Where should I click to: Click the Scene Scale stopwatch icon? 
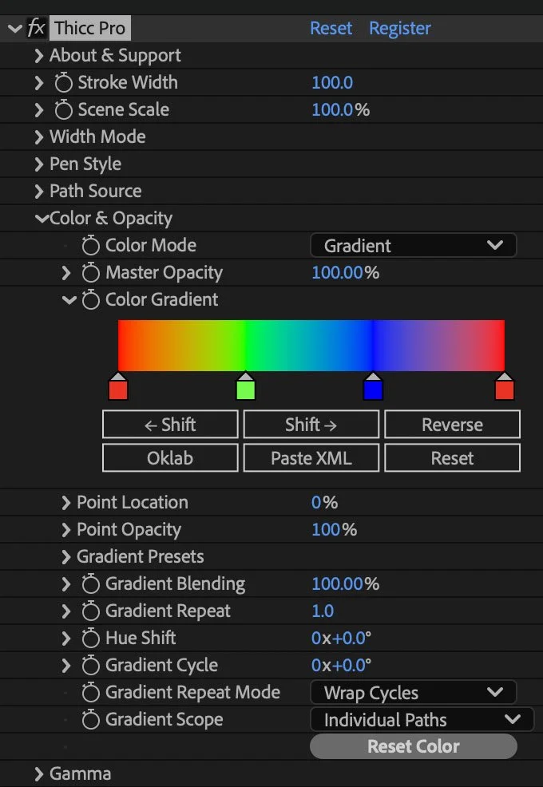63,109
